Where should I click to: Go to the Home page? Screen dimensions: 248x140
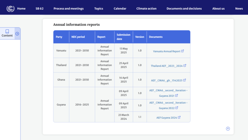(21, 9)
